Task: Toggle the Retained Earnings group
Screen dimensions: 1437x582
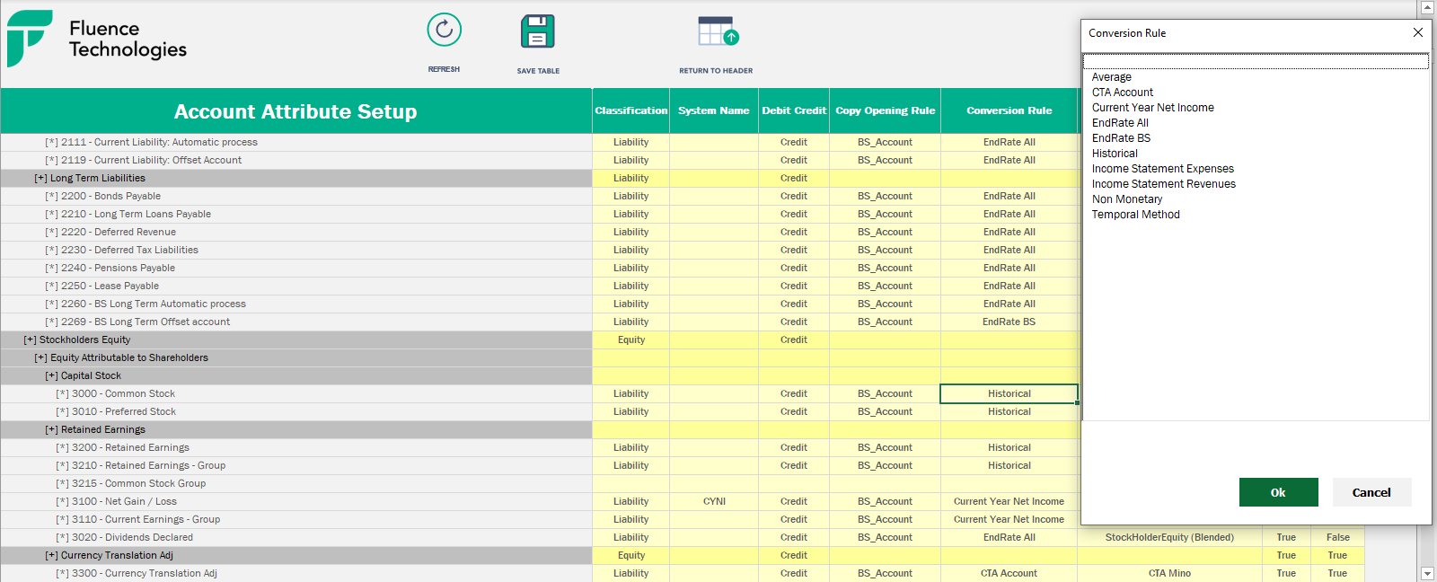Action: pos(51,429)
